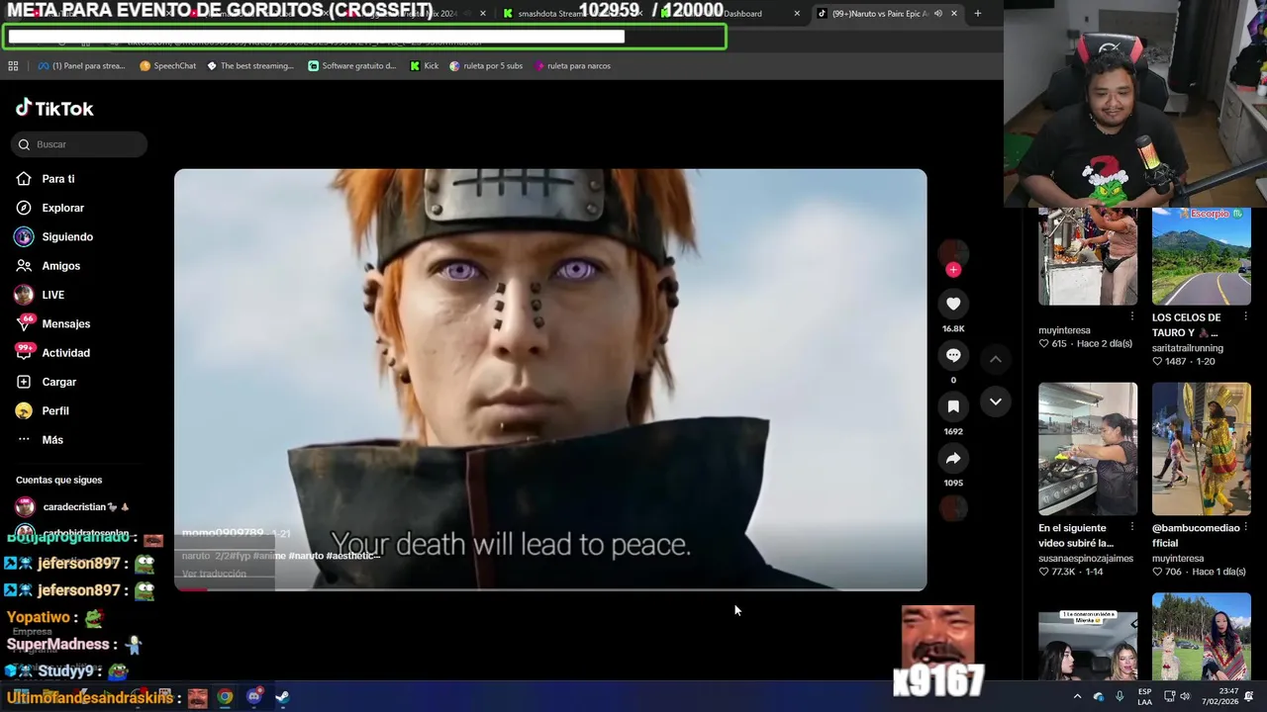Open the taskbar clock and date
The image size is (1267, 712).
[1220, 697]
